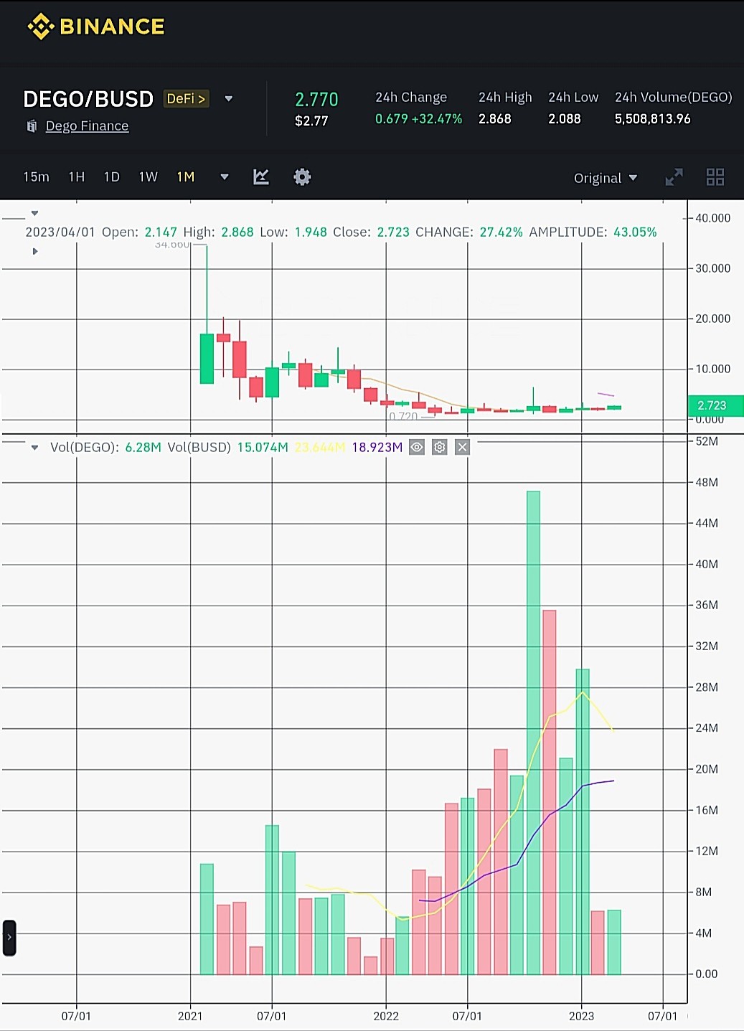Click the 24h Volume(DEGO) value 5,508,813.96

(x=652, y=119)
